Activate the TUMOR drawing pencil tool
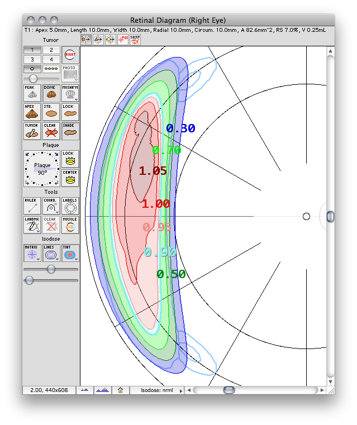The height and width of the screenshot is (425, 357). (32, 131)
